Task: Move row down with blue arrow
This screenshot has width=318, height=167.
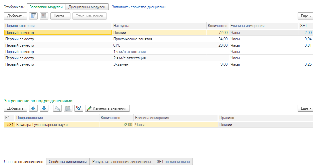Action: 44,108
